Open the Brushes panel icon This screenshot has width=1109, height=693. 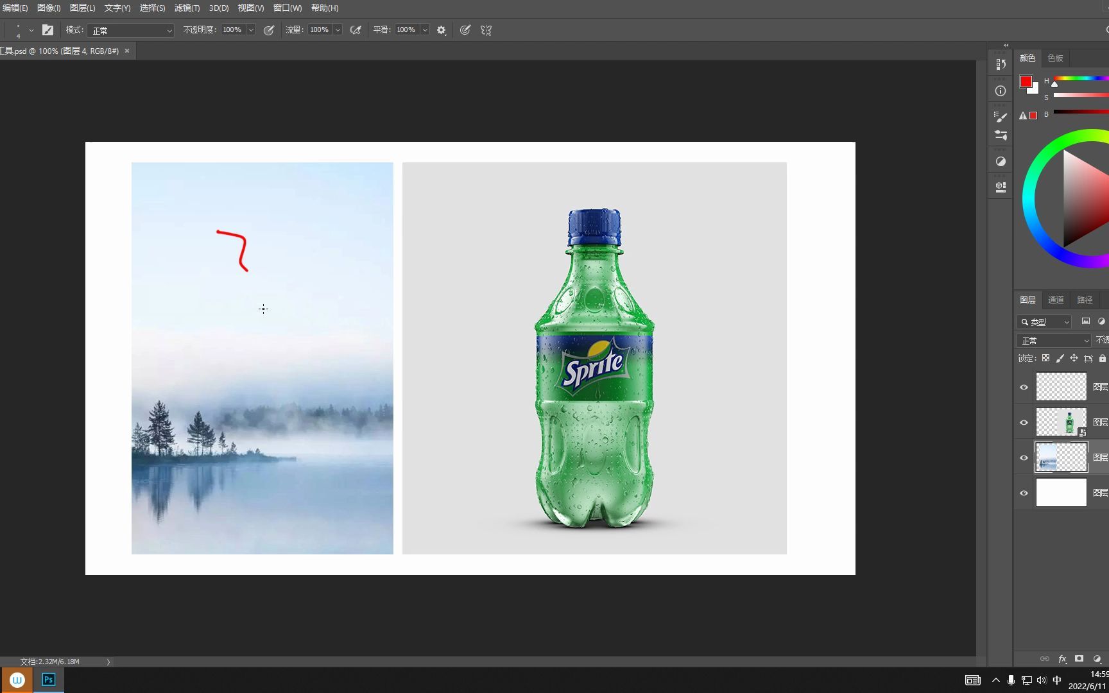[1001, 117]
